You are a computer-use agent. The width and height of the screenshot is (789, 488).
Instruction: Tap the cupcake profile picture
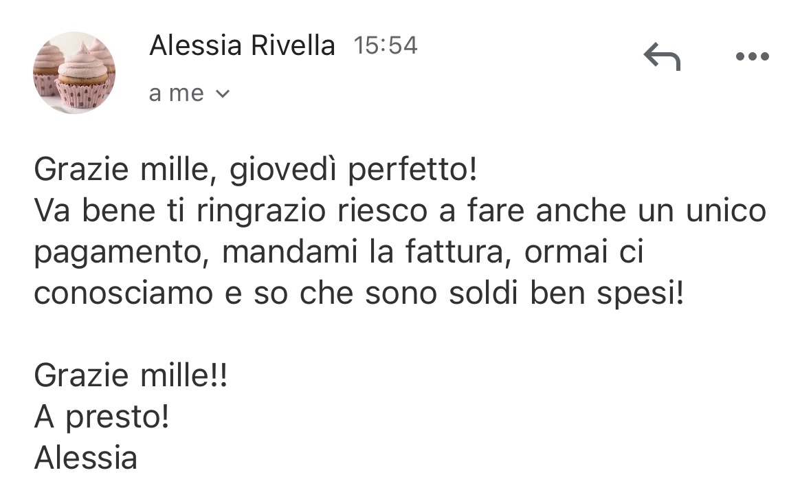pos(74,72)
